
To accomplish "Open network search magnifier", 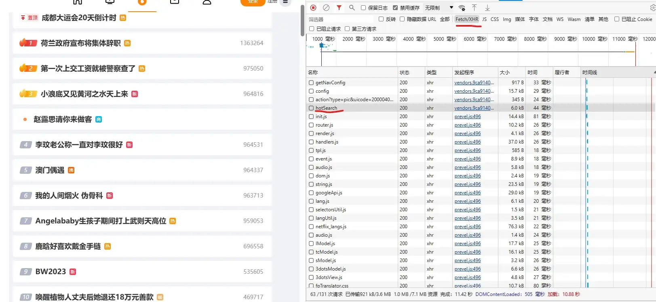I will (352, 8).
